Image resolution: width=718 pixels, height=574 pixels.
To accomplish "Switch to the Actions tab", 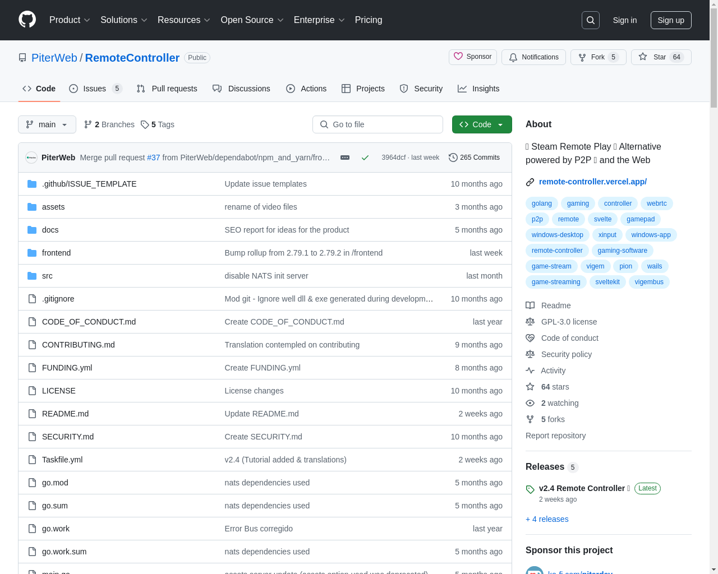I will click(306, 89).
